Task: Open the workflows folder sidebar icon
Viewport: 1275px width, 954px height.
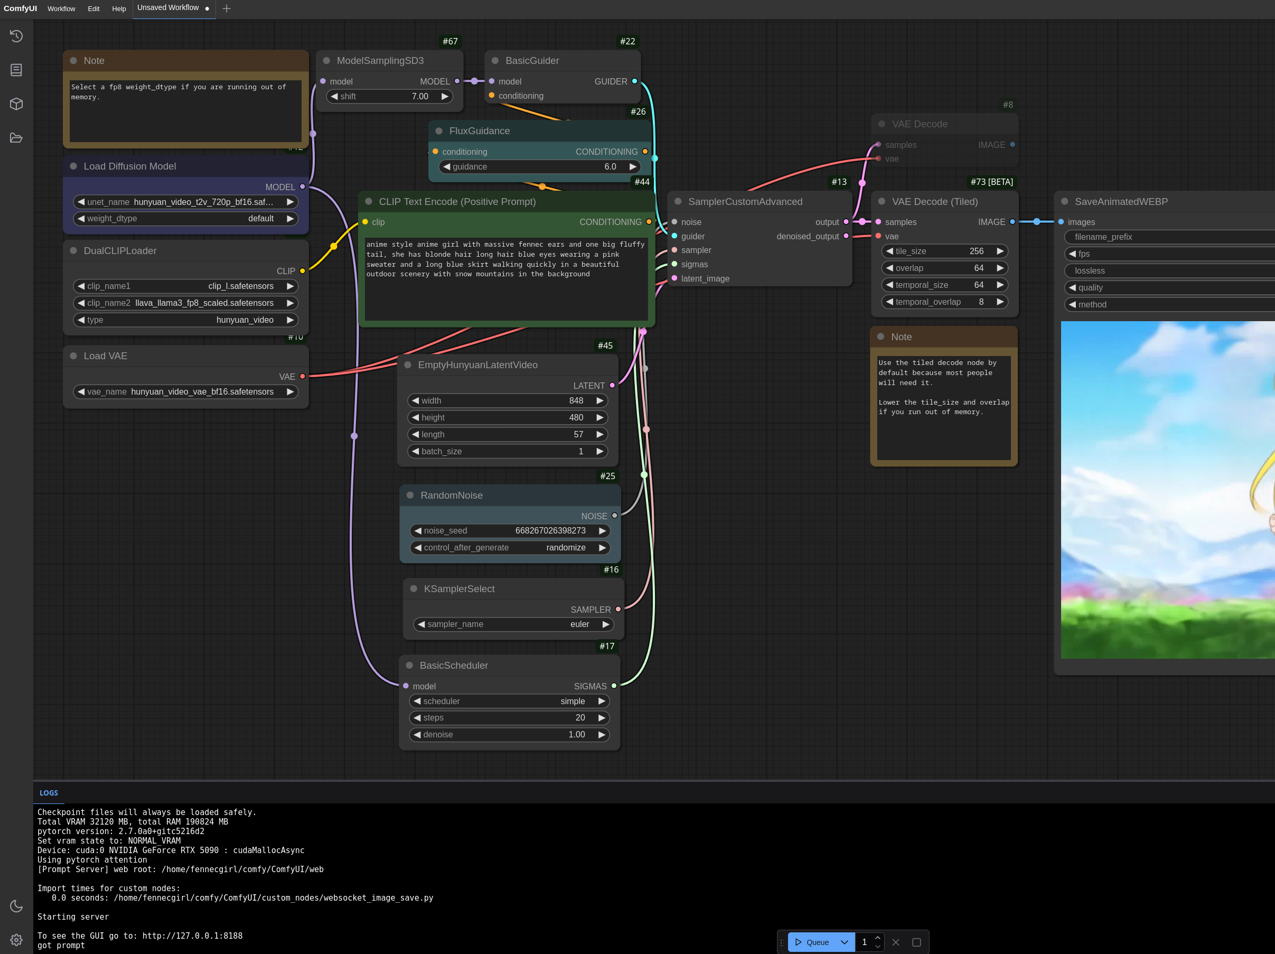Action: (16, 138)
